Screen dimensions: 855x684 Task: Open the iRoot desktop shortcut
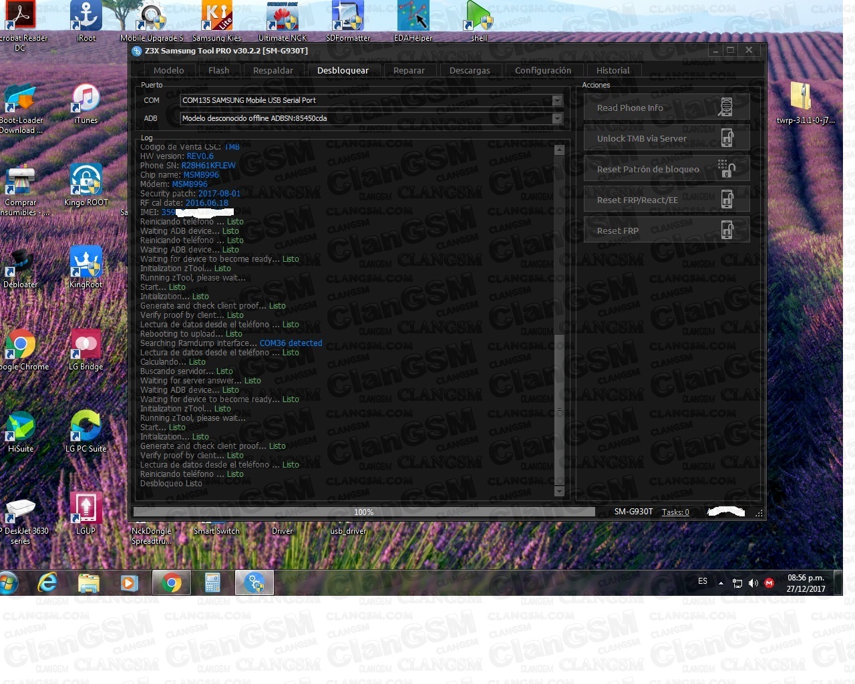click(x=86, y=21)
